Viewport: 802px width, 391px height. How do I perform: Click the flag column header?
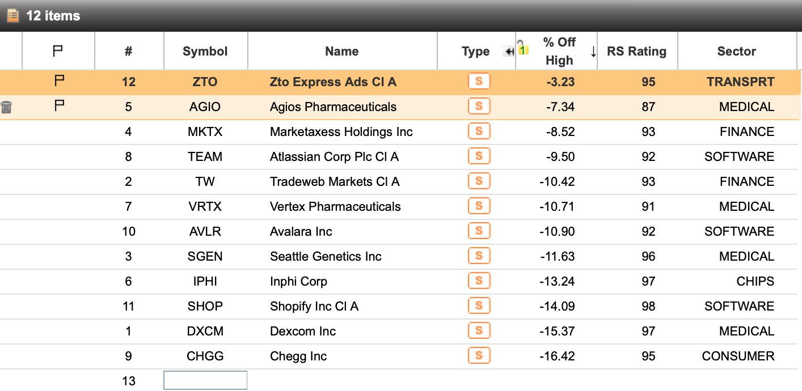(58, 52)
